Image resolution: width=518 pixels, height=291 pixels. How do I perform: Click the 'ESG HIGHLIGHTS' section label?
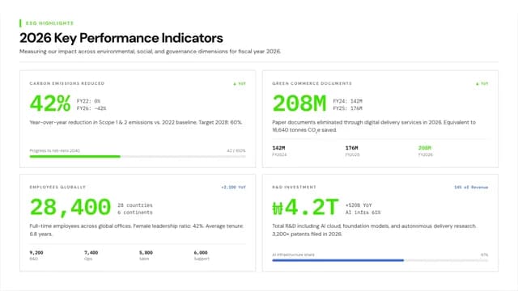pos(49,23)
